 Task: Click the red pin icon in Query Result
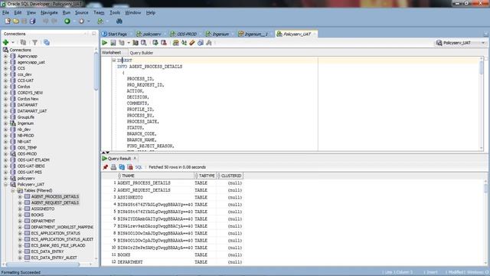pyautogui.click(x=106, y=167)
